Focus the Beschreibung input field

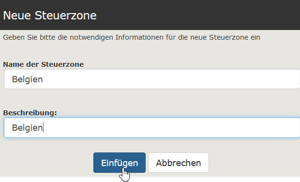152,128
